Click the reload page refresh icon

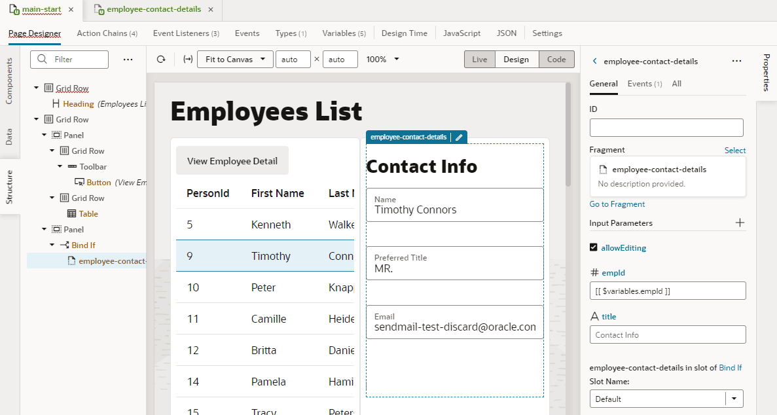coord(161,60)
